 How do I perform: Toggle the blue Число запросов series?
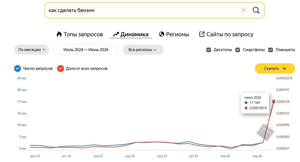pyautogui.click(x=17, y=68)
